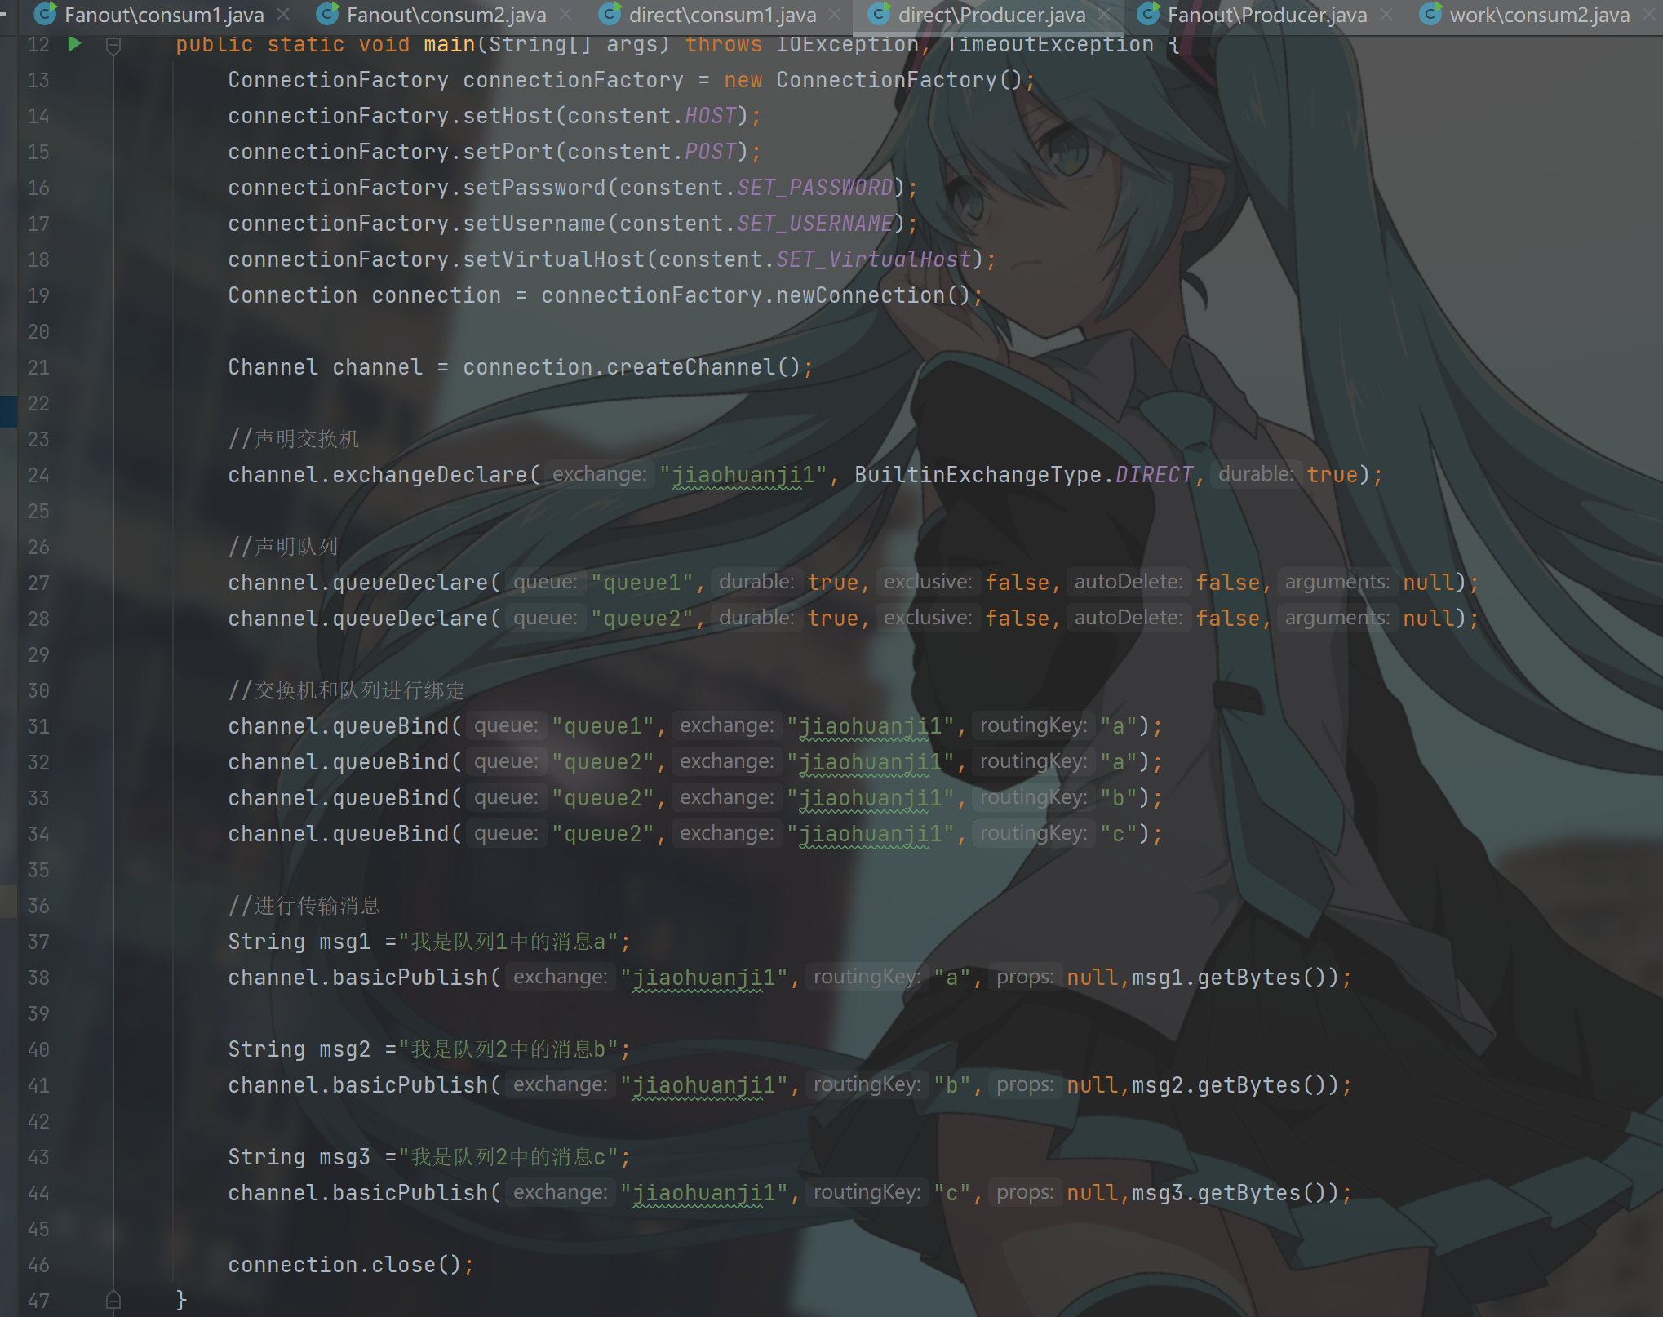
Task: Show the work\consum2.java tab
Action: [x=1540, y=15]
